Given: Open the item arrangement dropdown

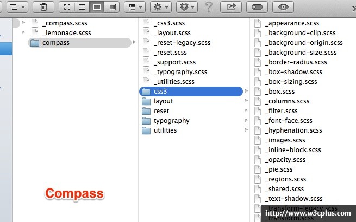Looking at the screenshot, I should point(135,7).
